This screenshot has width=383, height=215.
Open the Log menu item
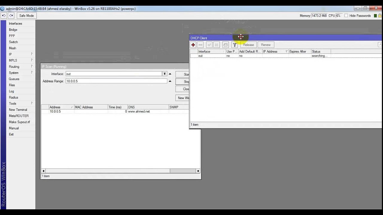coord(21,91)
